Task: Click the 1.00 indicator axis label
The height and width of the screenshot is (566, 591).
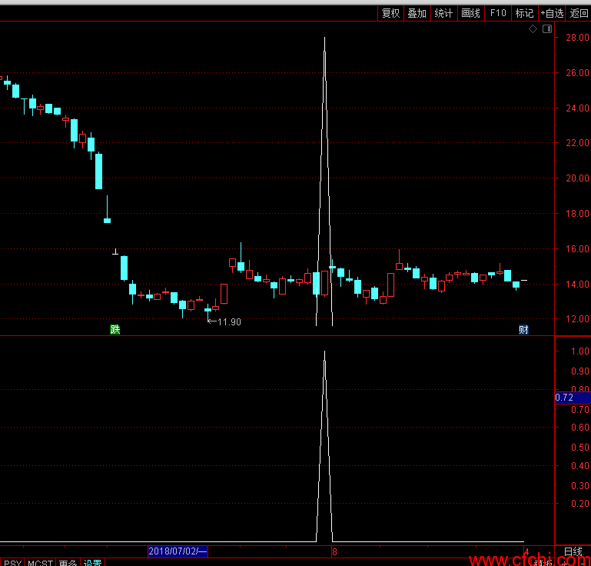Action: [x=580, y=351]
